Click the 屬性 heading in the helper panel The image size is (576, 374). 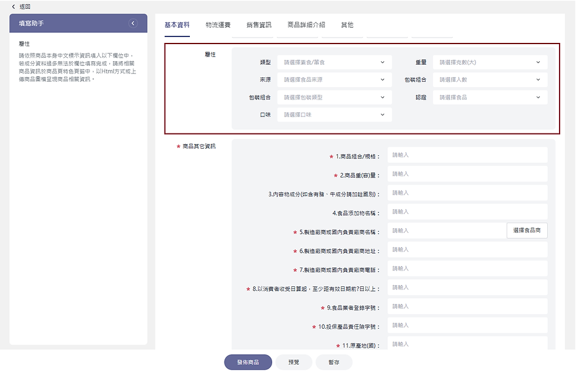tap(24, 44)
